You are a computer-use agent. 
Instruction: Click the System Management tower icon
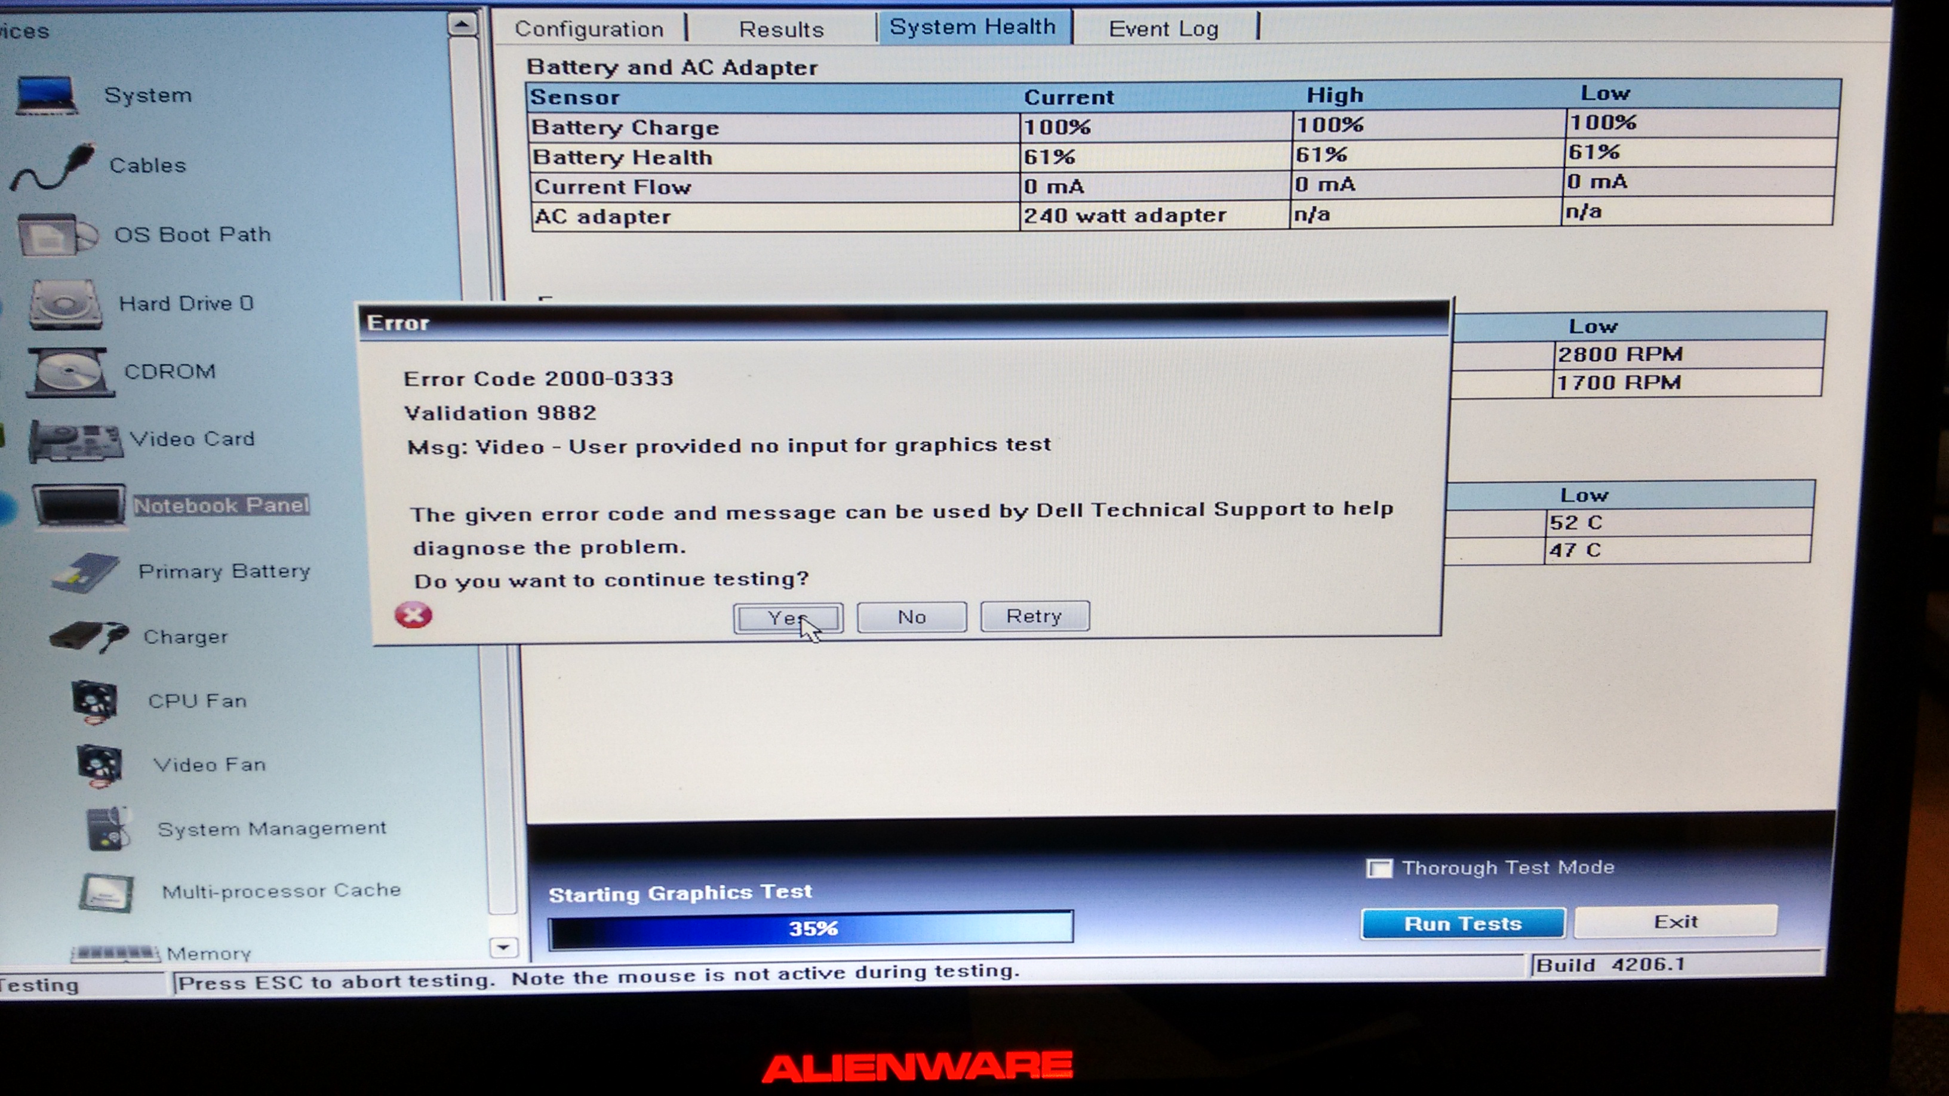108,829
